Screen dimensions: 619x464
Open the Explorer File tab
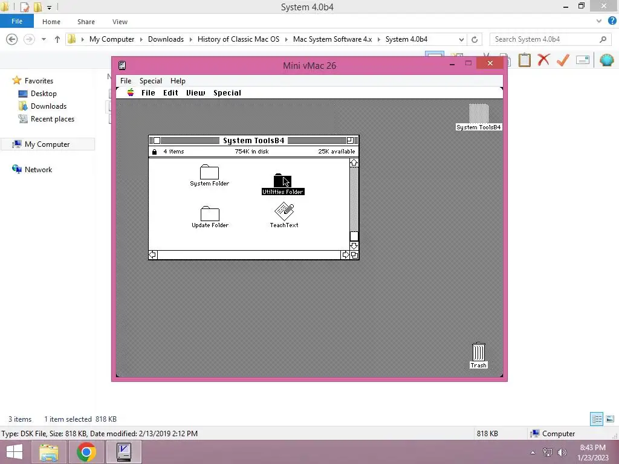pos(16,21)
